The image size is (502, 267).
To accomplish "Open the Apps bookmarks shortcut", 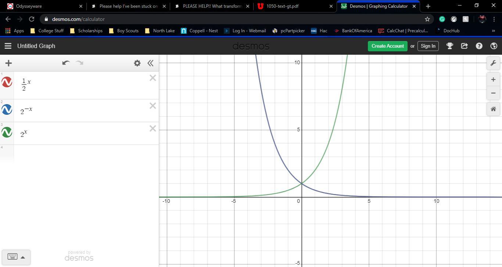I will [x=15, y=31].
